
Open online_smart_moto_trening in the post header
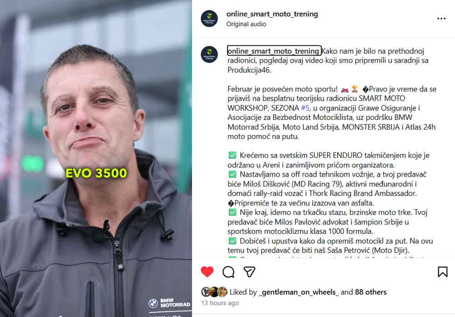[272, 14]
